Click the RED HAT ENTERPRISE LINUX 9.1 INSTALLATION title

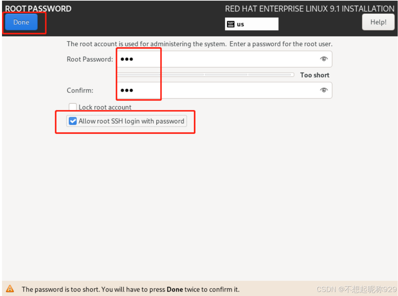310,9
